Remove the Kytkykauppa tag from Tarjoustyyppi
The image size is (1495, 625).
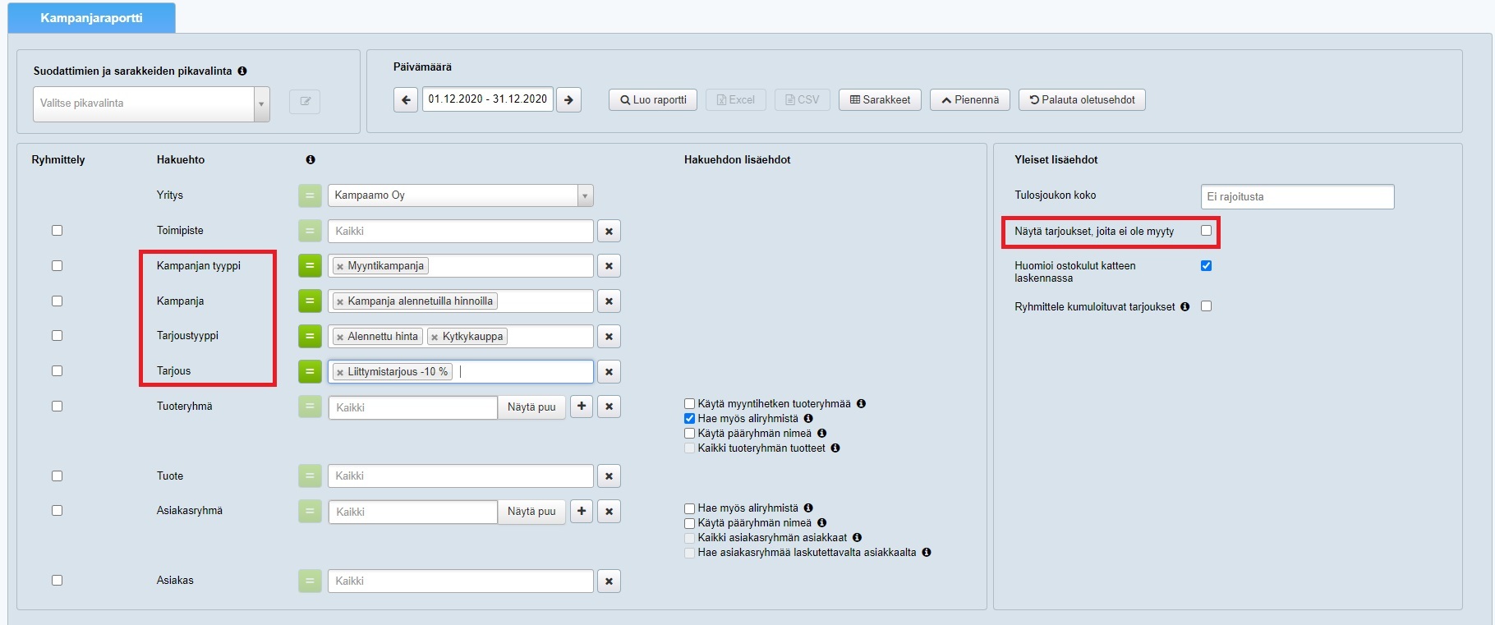point(435,337)
